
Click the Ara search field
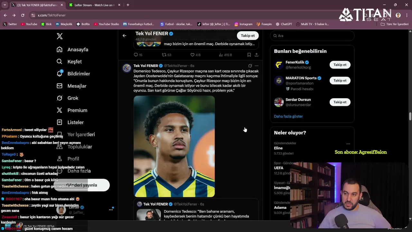pos(312,35)
